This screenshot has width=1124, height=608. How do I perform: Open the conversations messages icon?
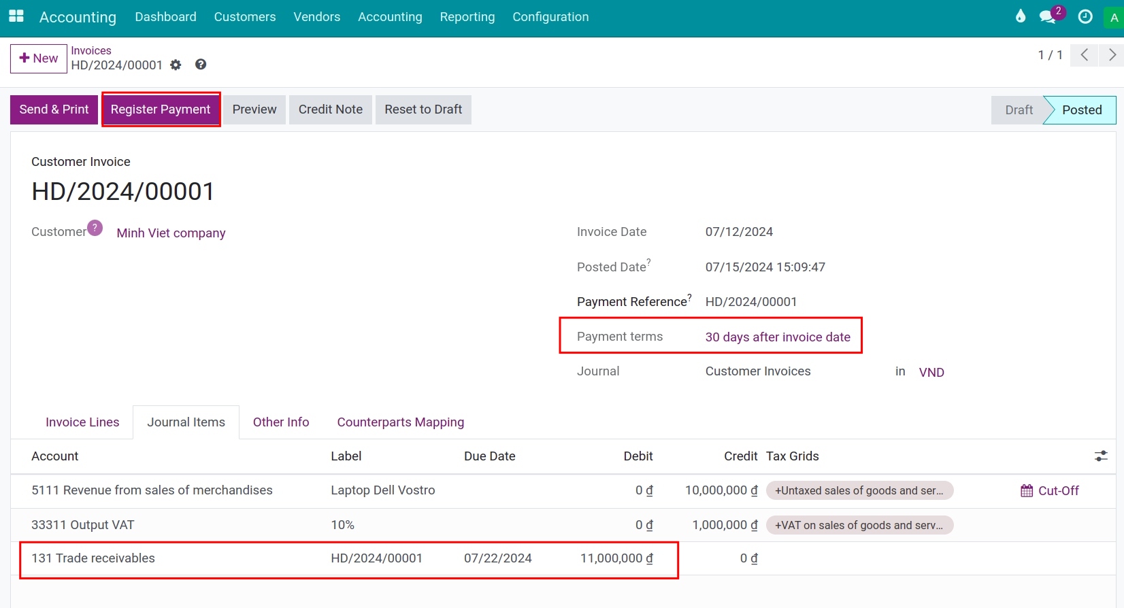1048,16
